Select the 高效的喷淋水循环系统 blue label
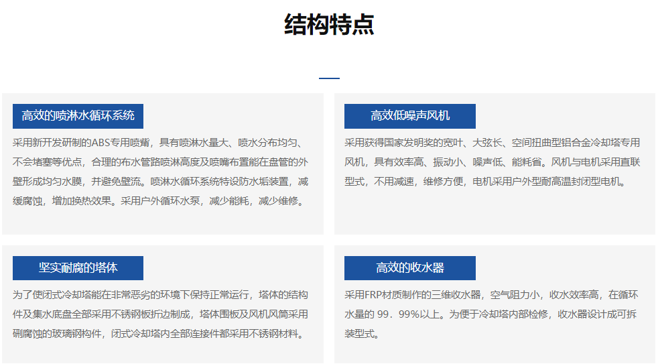 tap(78, 116)
